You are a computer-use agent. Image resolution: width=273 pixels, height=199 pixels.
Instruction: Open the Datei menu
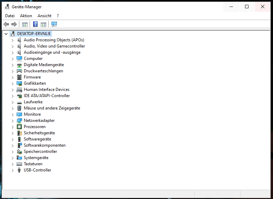[10, 16]
